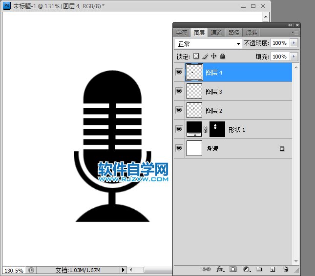This screenshot has height=276, width=315.
Task: Click the 形状 1 fill color thumbnail
Action: click(194, 129)
